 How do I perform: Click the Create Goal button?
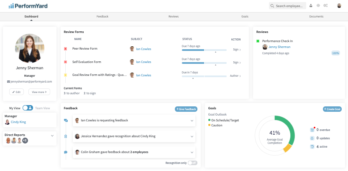pyautogui.click(x=332, y=109)
